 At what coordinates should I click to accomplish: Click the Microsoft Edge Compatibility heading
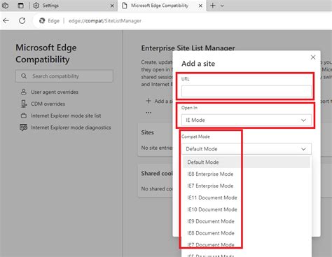46,53
